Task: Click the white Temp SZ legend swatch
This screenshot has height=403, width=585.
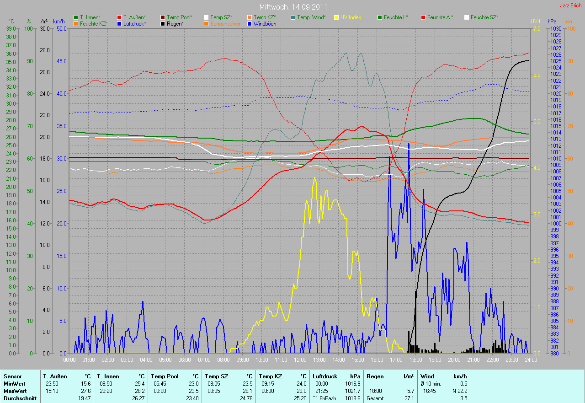Action: point(206,17)
